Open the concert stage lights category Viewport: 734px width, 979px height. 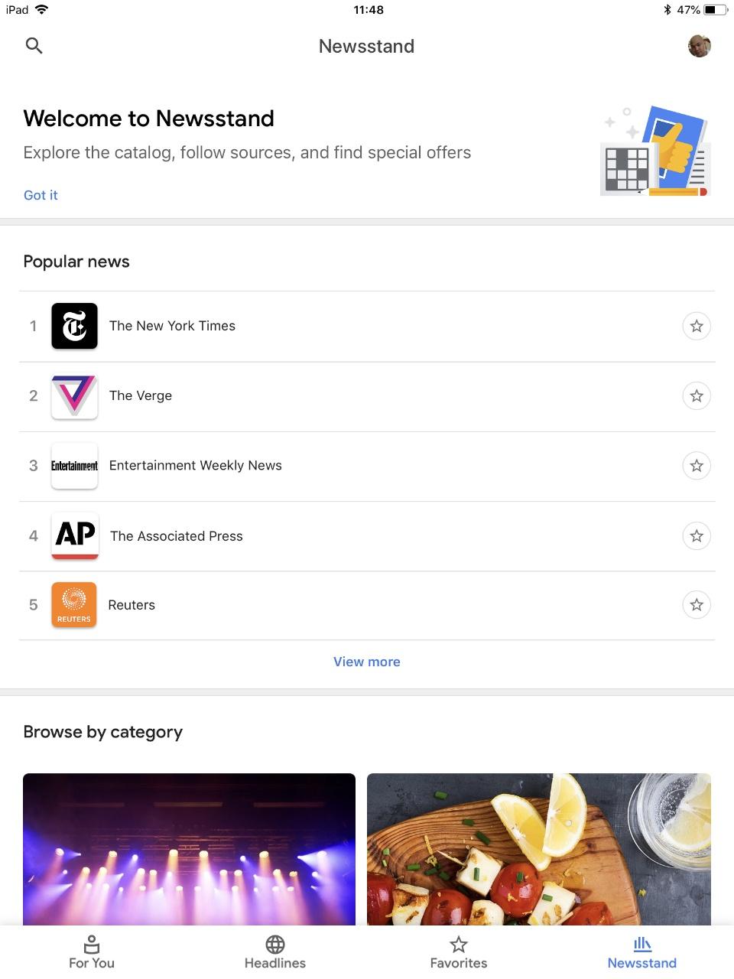coord(189,849)
